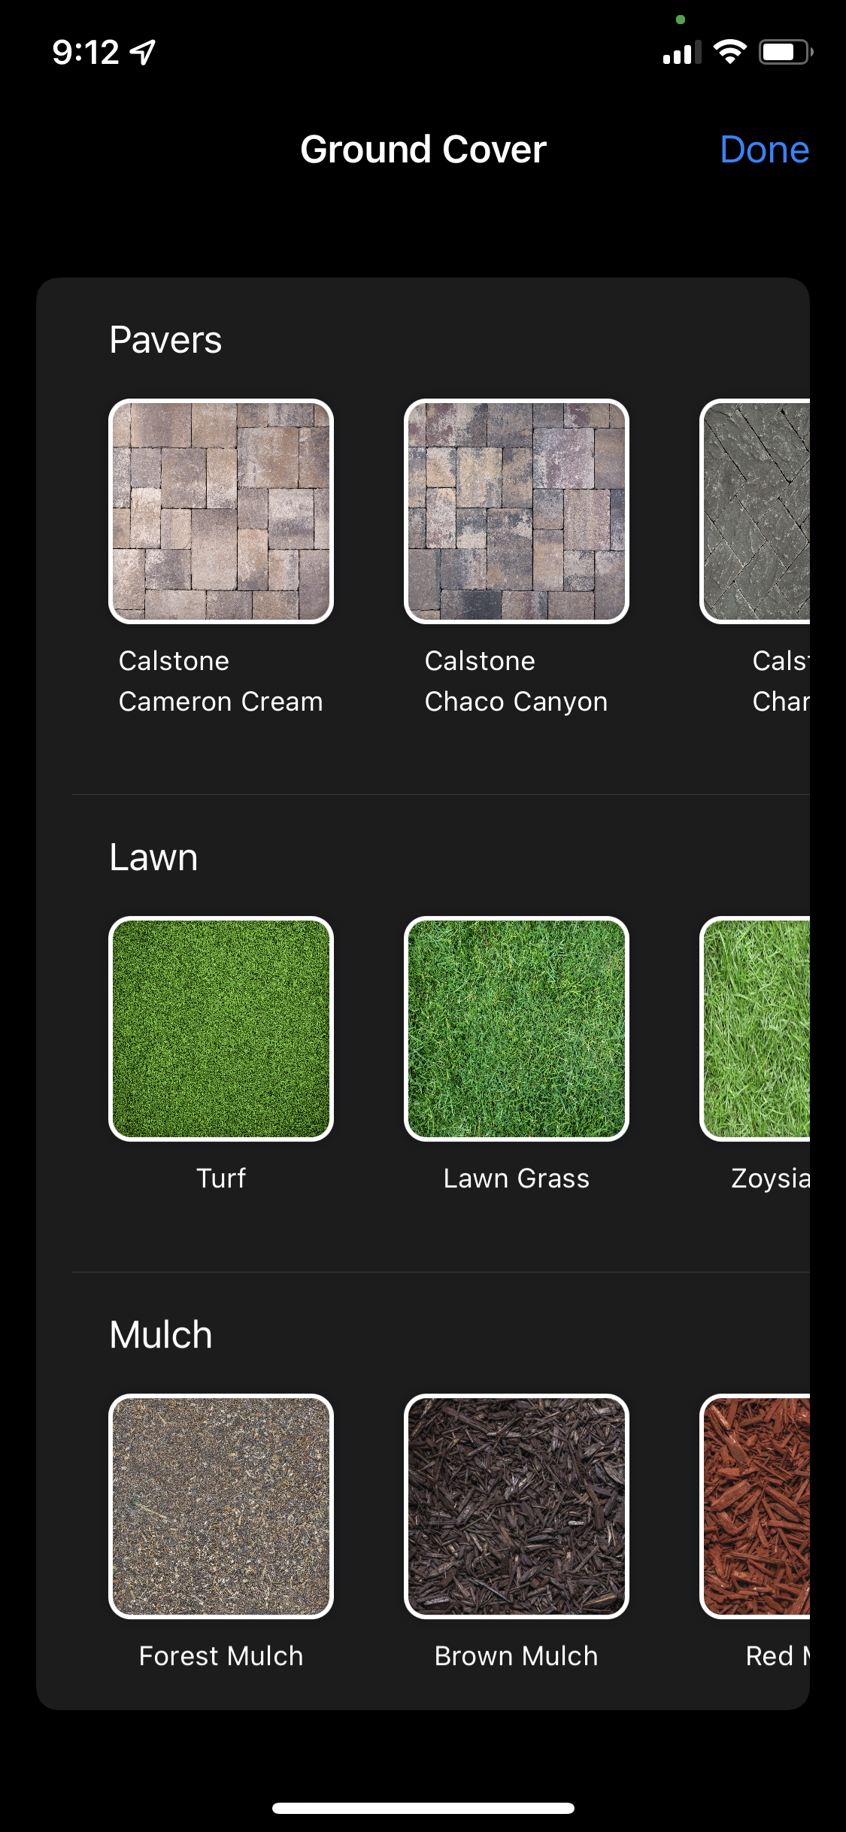Pick the Forest Mulch texture
This screenshot has width=846, height=1832.
(x=221, y=1506)
